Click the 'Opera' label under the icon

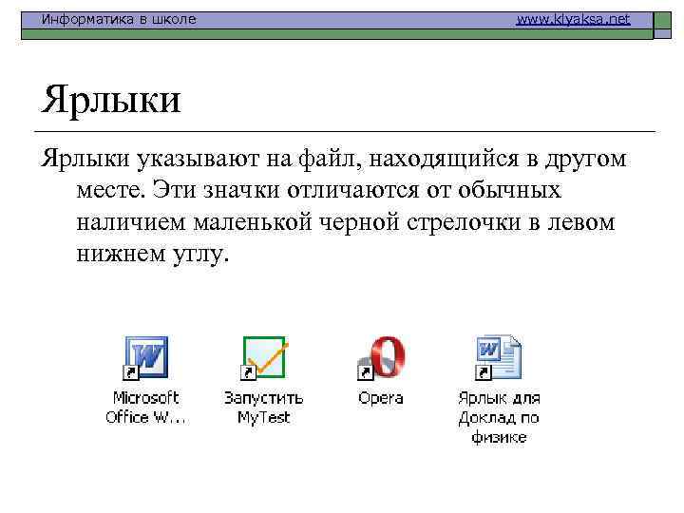coord(381,398)
